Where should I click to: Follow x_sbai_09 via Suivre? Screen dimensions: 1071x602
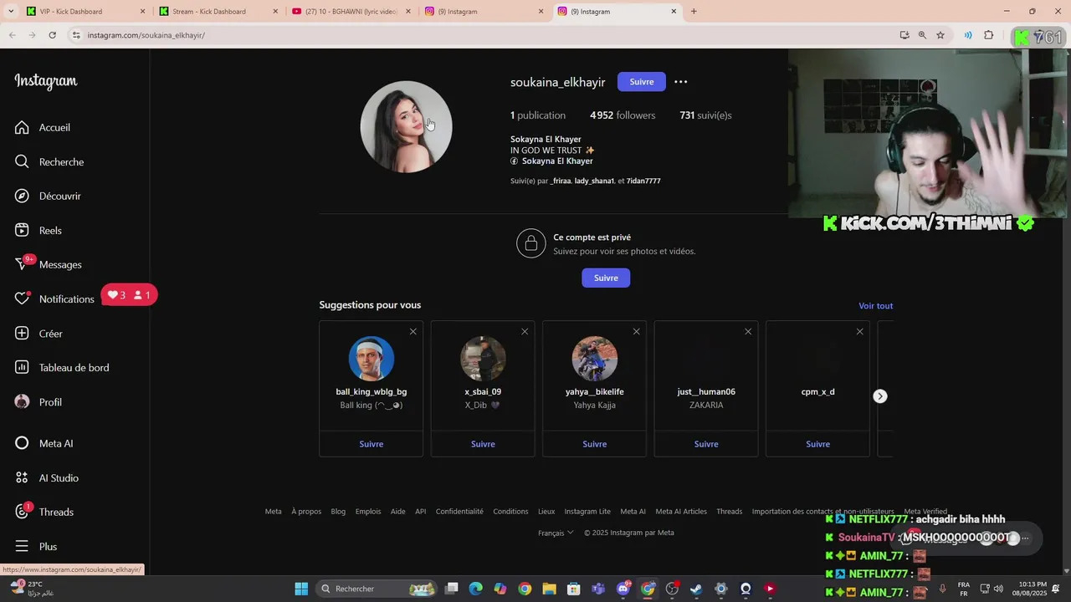coord(483,444)
